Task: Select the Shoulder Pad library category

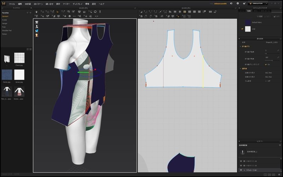Action: 7,31
